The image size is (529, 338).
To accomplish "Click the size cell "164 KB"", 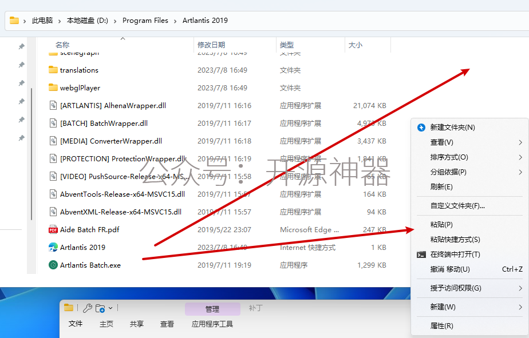I will pos(374,194).
